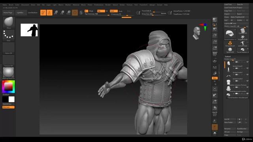Open the Document menu
Viewport: 253px width, 142px height.
coord(25,5)
